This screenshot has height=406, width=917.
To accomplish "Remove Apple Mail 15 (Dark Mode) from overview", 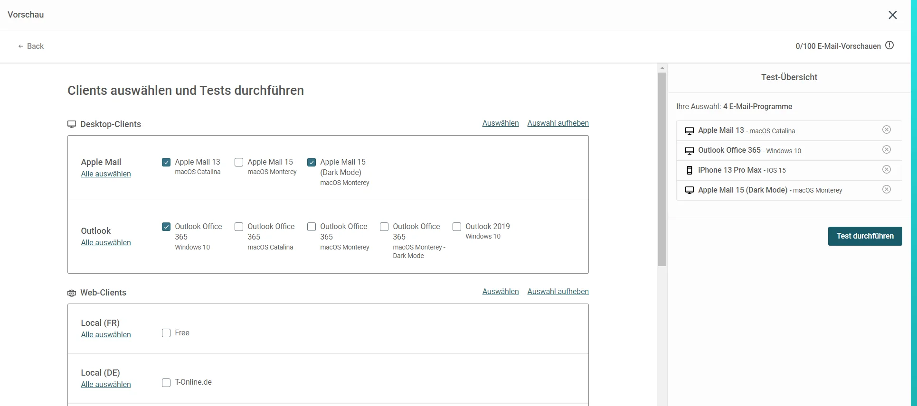I will pyautogui.click(x=886, y=190).
